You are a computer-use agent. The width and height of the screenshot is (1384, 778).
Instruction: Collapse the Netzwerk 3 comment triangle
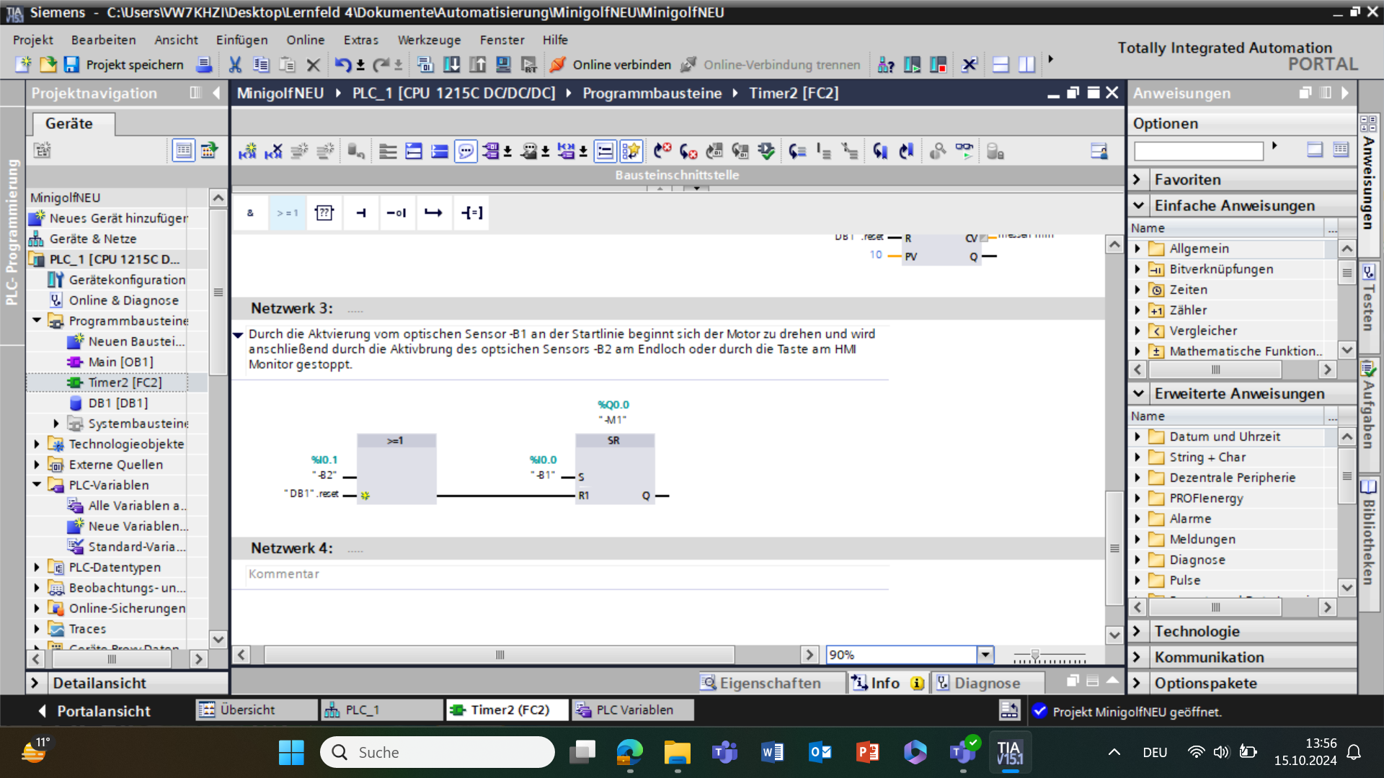[x=238, y=334]
